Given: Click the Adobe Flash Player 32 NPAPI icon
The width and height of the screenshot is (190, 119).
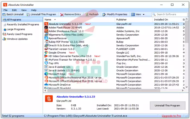Looking at the screenshot, I should point(46,28).
